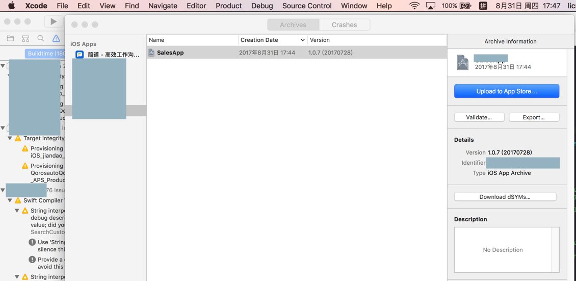Select the SalesApp archive row
The image size is (576, 281).
coord(297,53)
